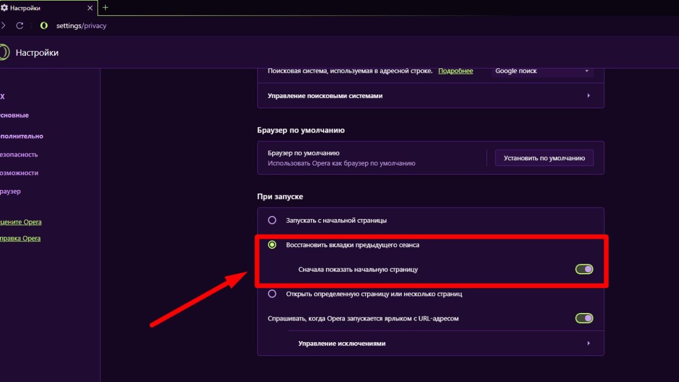
Task: Close the Настройки tab
Action: coord(89,8)
